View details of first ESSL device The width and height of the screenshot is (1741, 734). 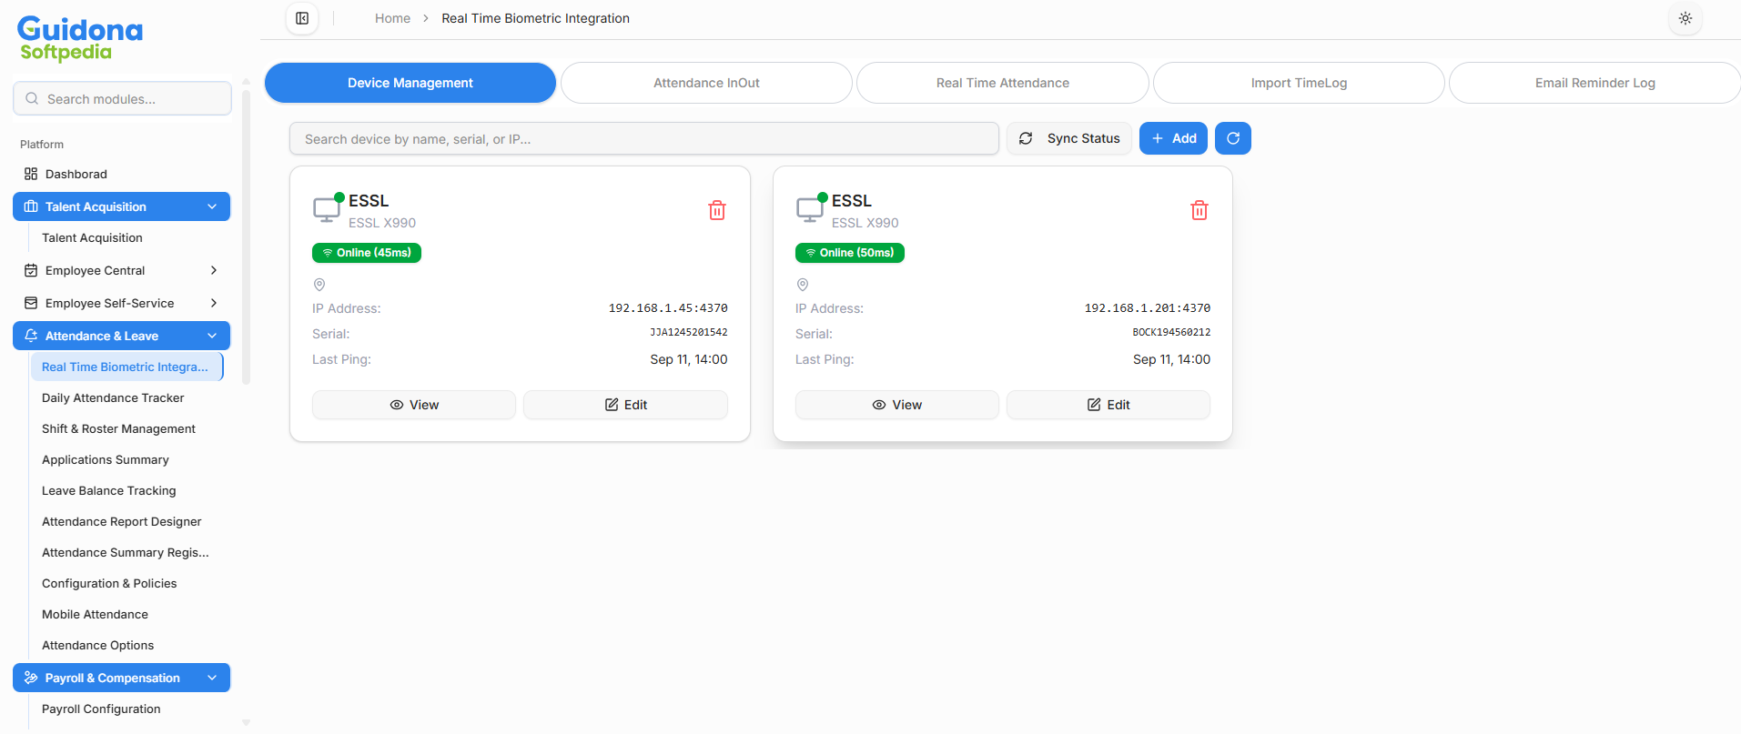414,405
